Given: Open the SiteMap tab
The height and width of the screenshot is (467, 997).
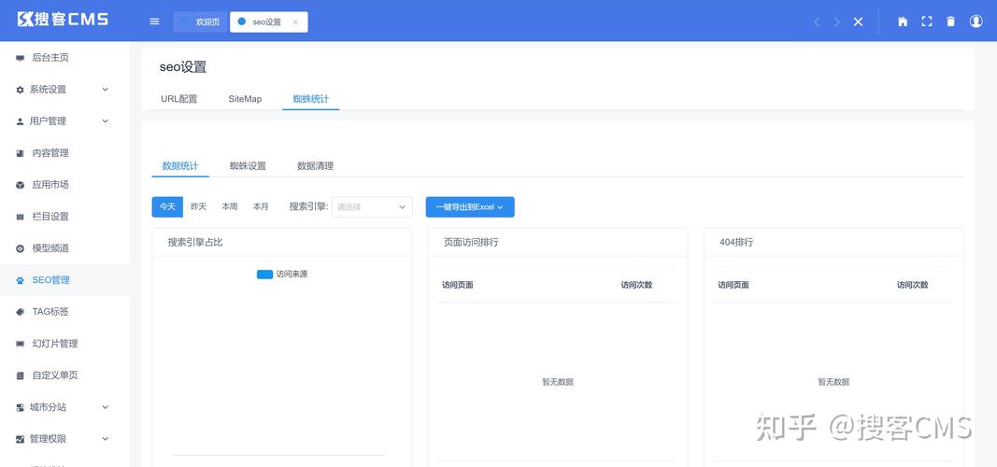Looking at the screenshot, I should click(245, 99).
